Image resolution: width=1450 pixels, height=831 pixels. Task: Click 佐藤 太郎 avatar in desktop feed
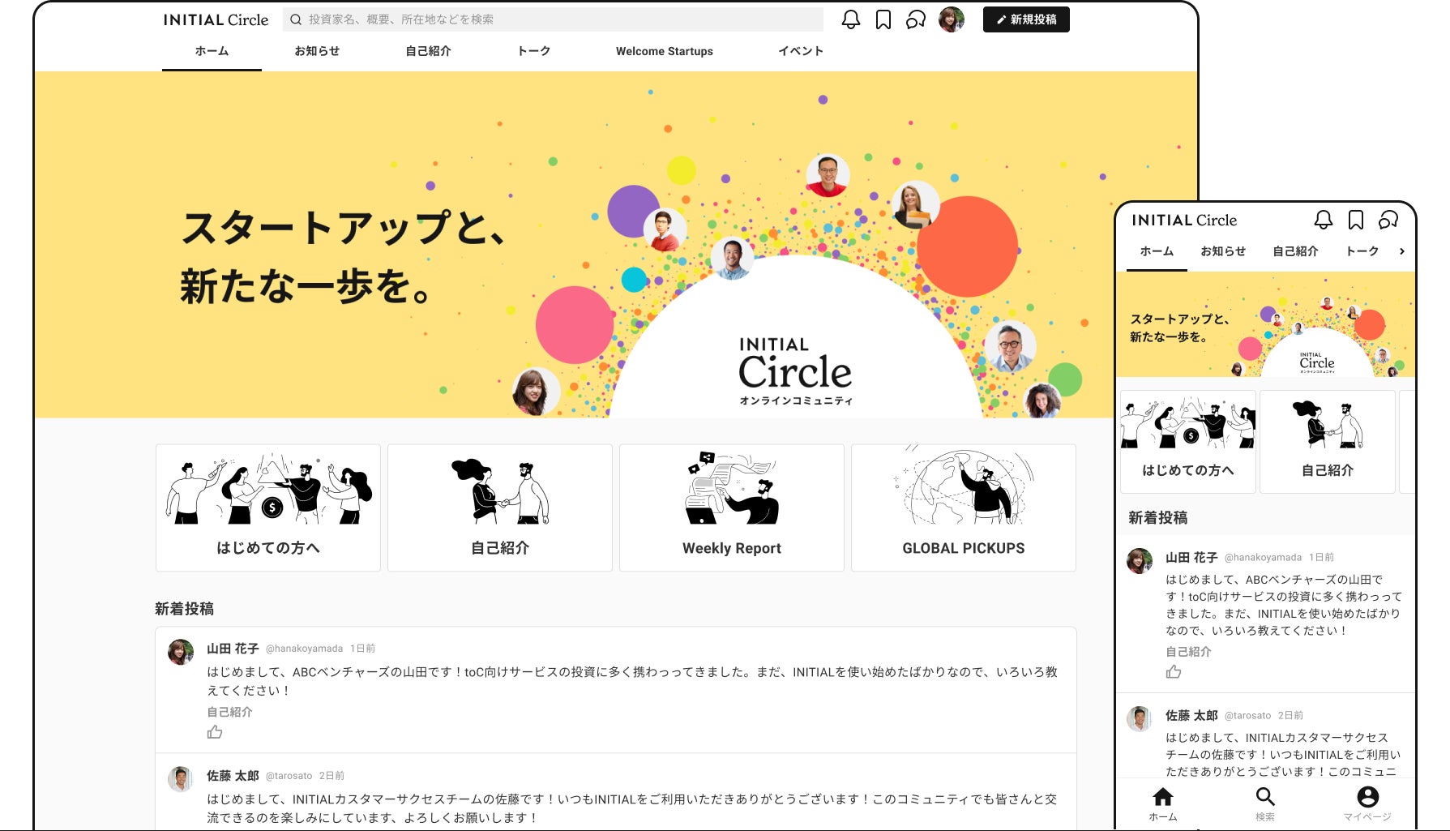tap(181, 779)
